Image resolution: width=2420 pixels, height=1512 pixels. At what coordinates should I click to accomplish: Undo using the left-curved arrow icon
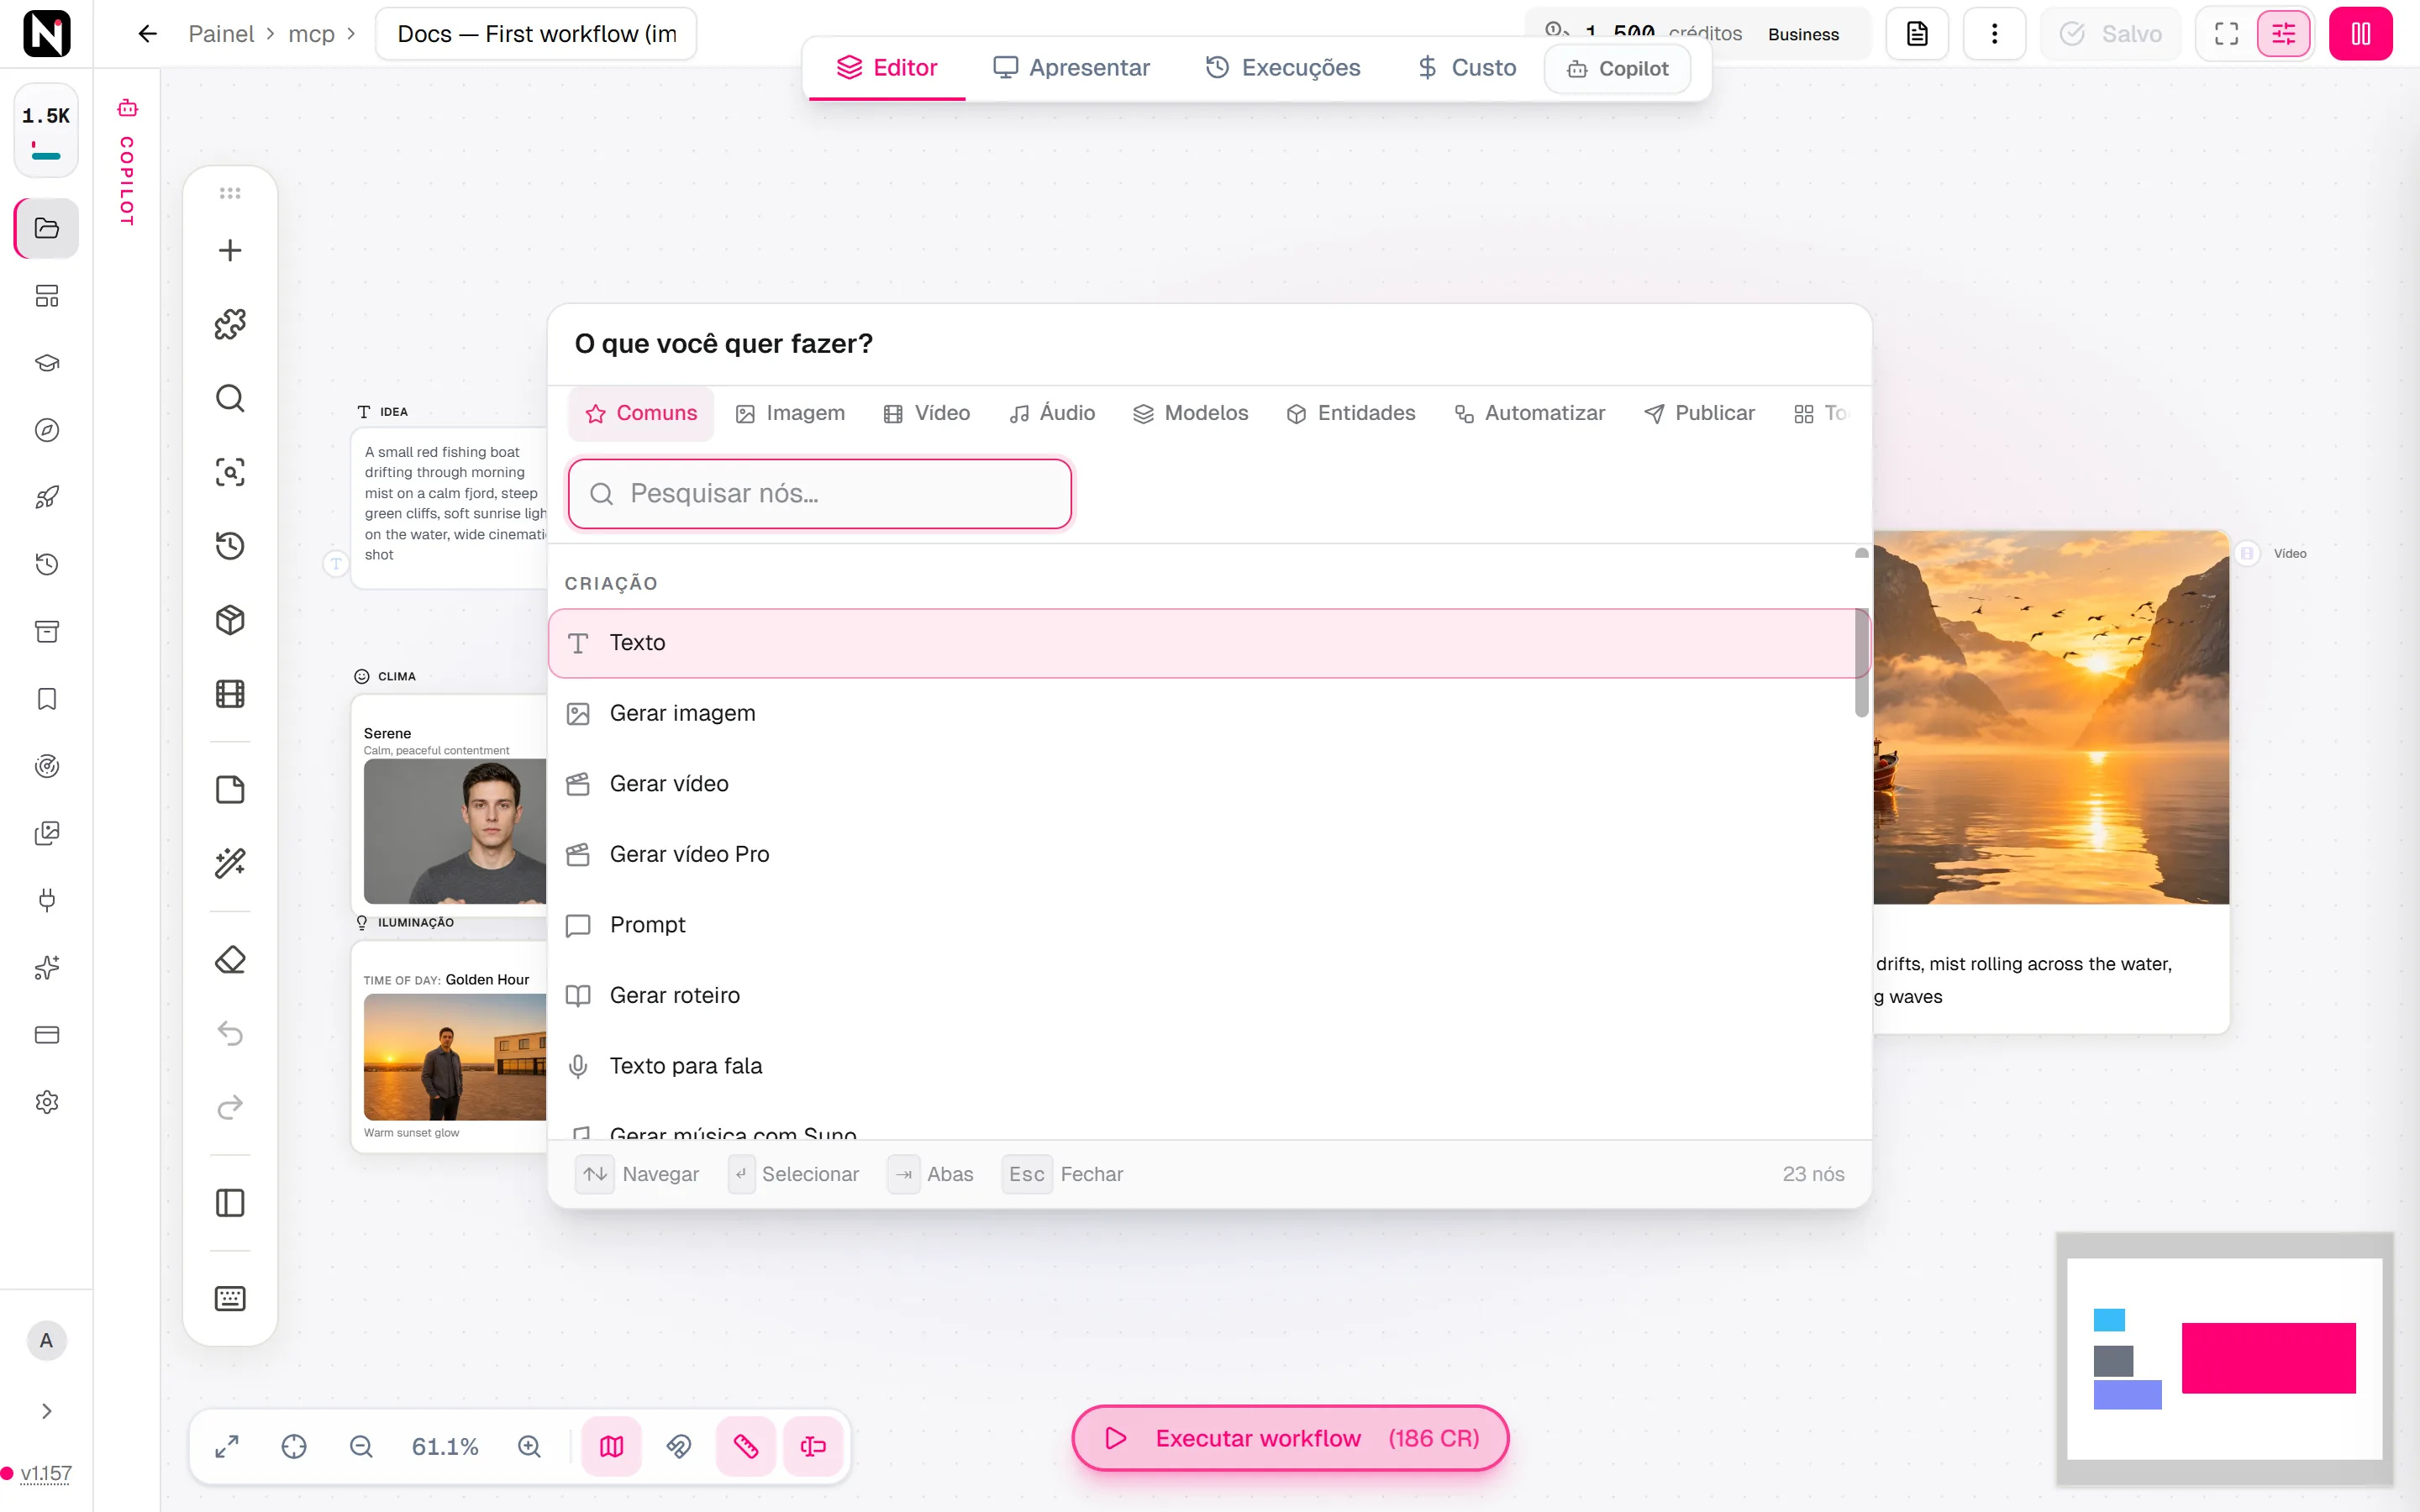pyautogui.click(x=230, y=1033)
